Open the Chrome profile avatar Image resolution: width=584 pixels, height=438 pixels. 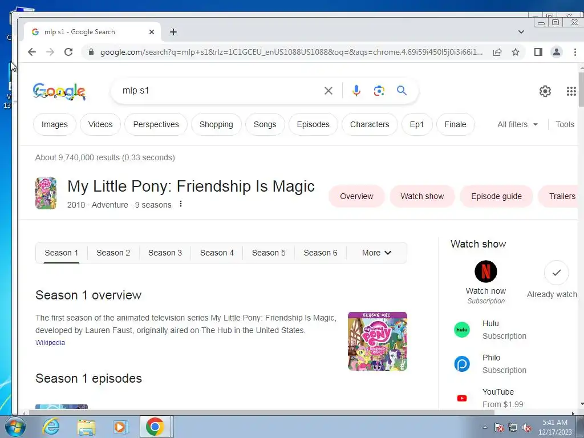[x=557, y=52]
